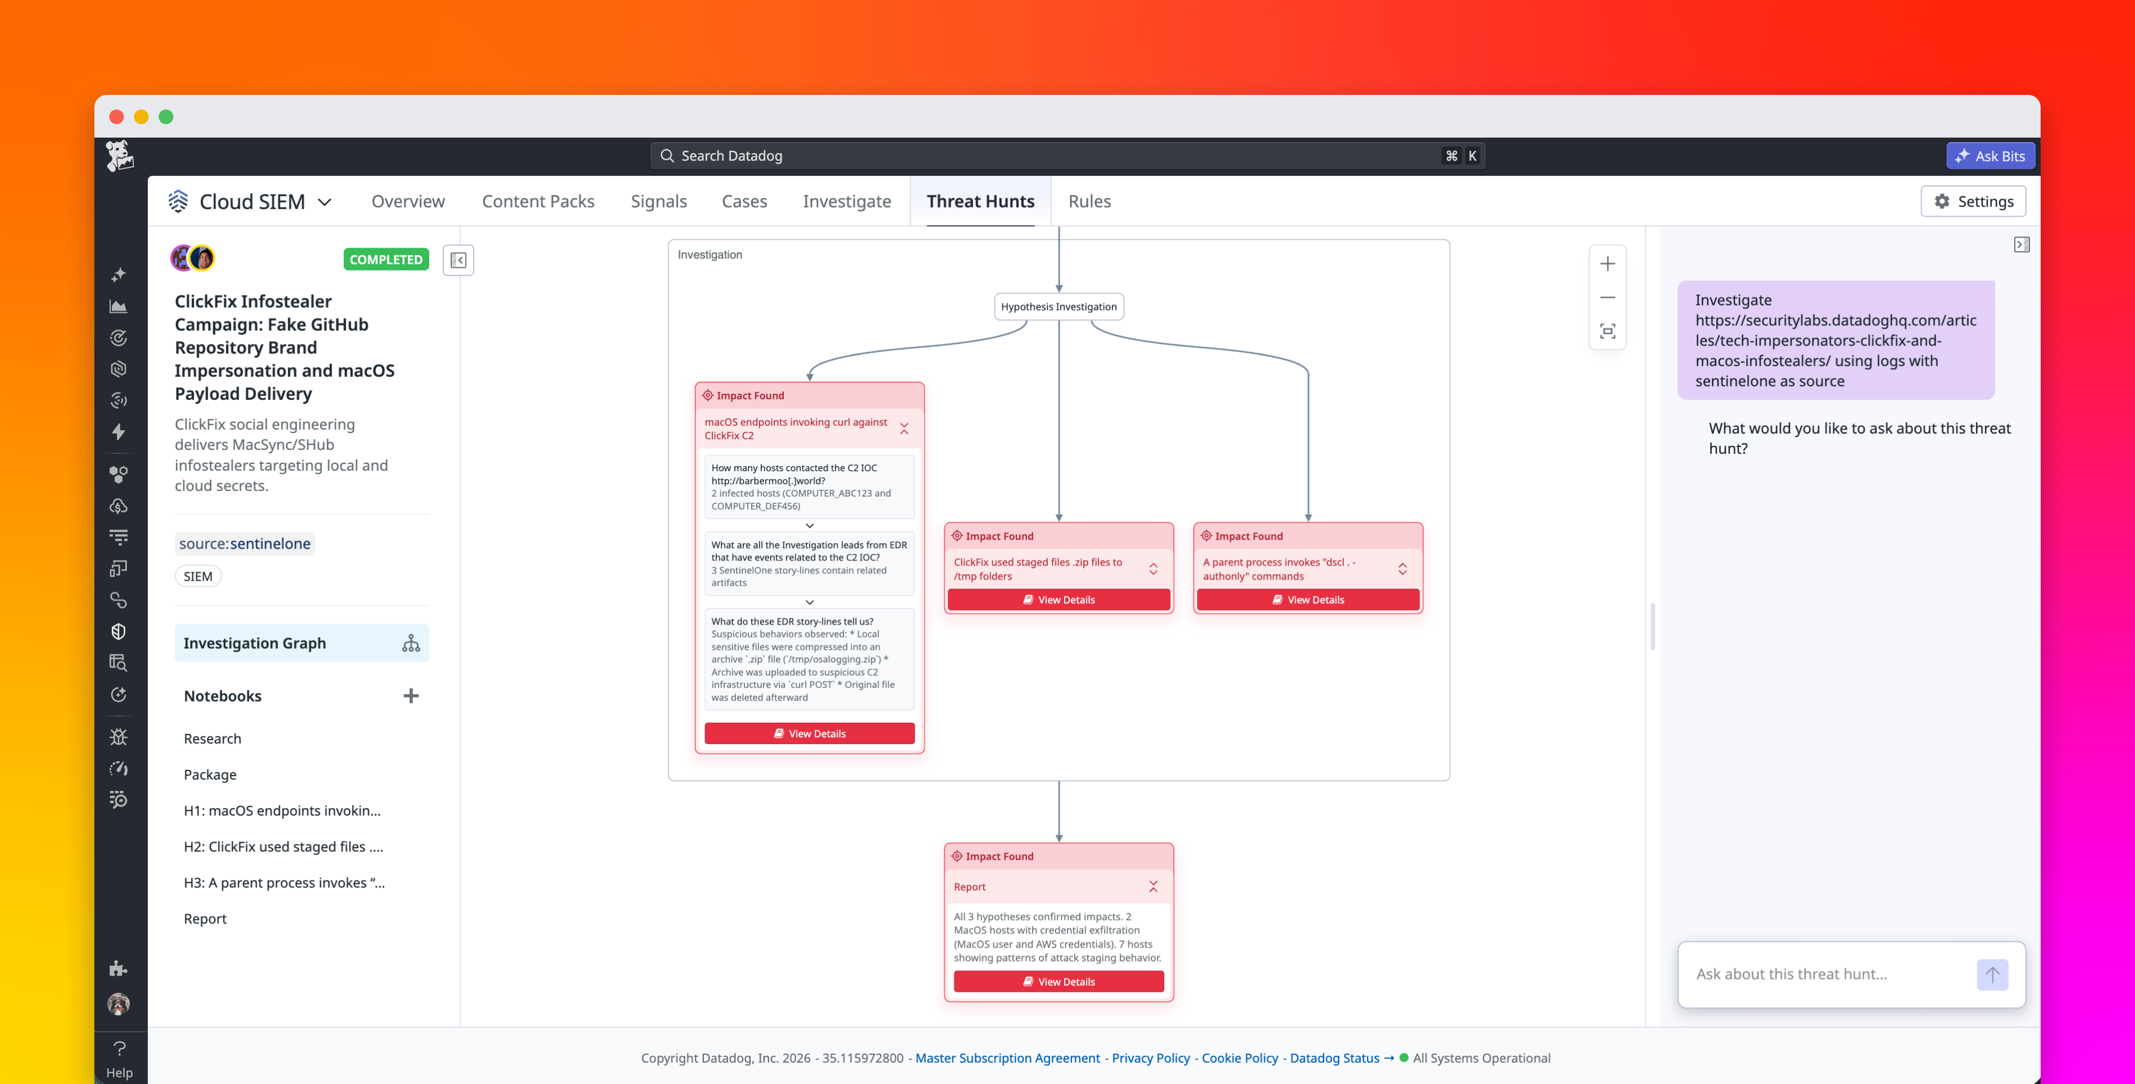Open the puzzle piece integrations icon

[119, 968]
